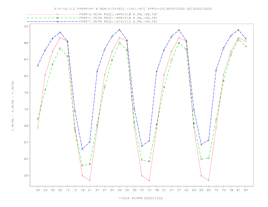
Task: Click y-axis tick value 84
Action: tap(26, 60)
